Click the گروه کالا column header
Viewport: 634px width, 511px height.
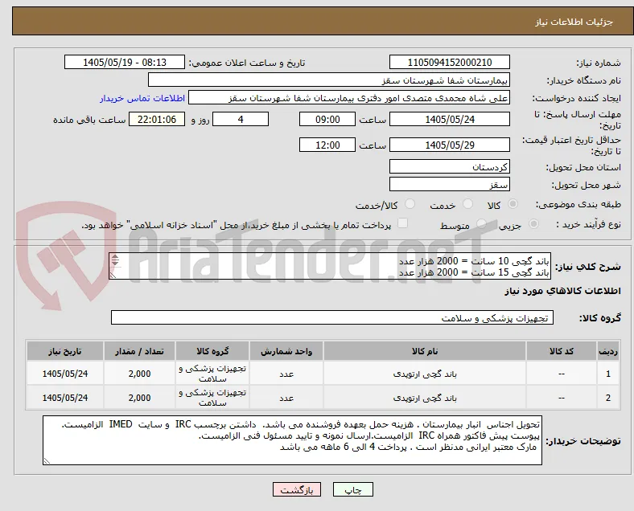[x=212, y=351]
